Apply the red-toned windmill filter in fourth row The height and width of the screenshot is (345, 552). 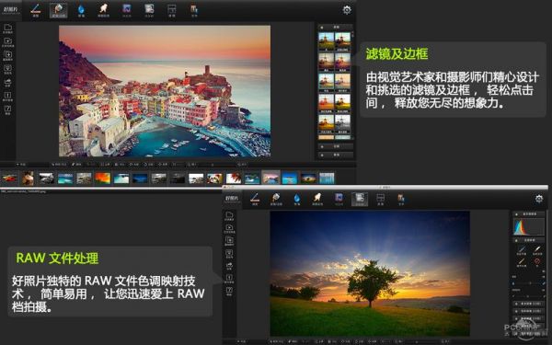(x=327, y=102)
